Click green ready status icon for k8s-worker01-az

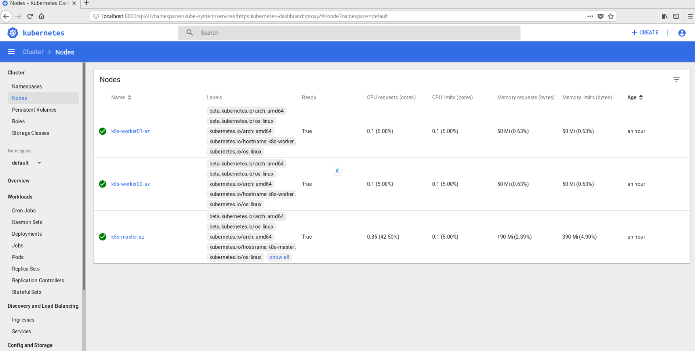103,131
